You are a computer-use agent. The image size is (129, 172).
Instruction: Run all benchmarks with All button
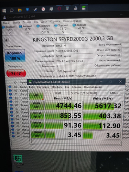tap(36, 95)
